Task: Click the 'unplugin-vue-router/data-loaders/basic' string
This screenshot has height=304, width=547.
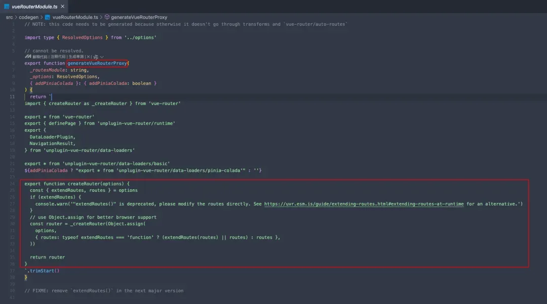Action: point(116,164)
